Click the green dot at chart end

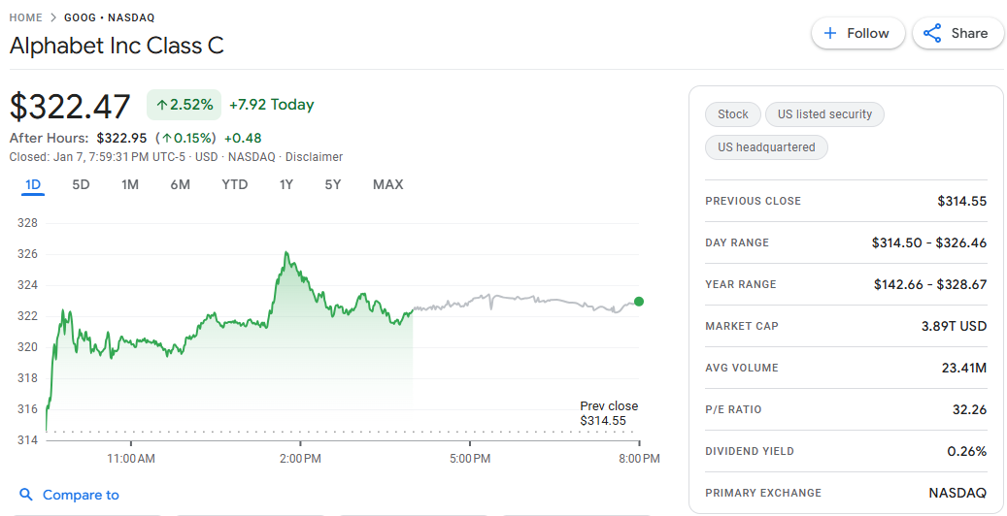638,302
